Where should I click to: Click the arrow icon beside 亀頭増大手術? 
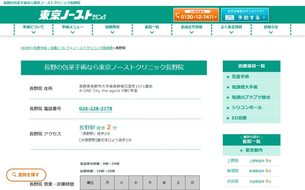pyautogui.click(x=228, y=87)
